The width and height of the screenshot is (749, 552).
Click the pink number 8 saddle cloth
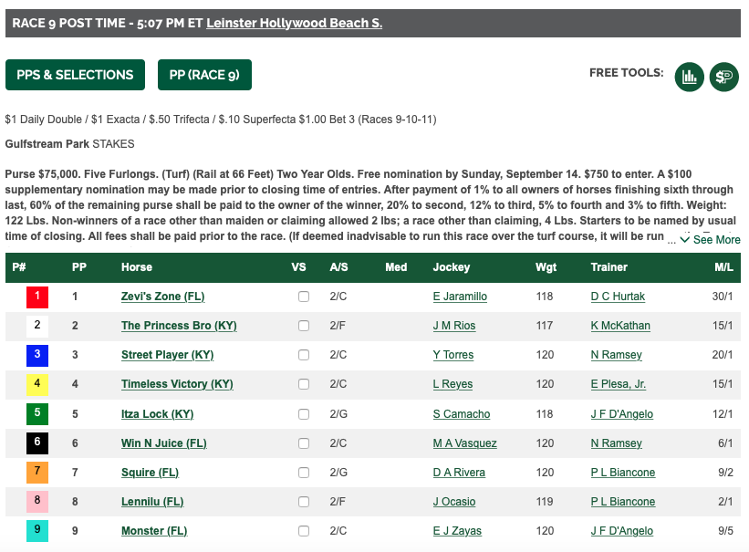pyautogui.click(x=37, y=502)
